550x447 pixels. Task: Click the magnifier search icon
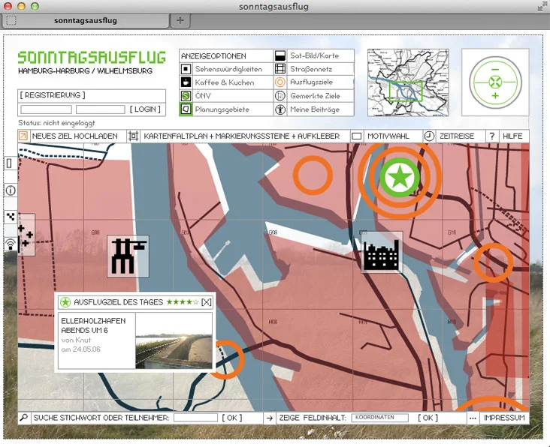tap(24, 418)
